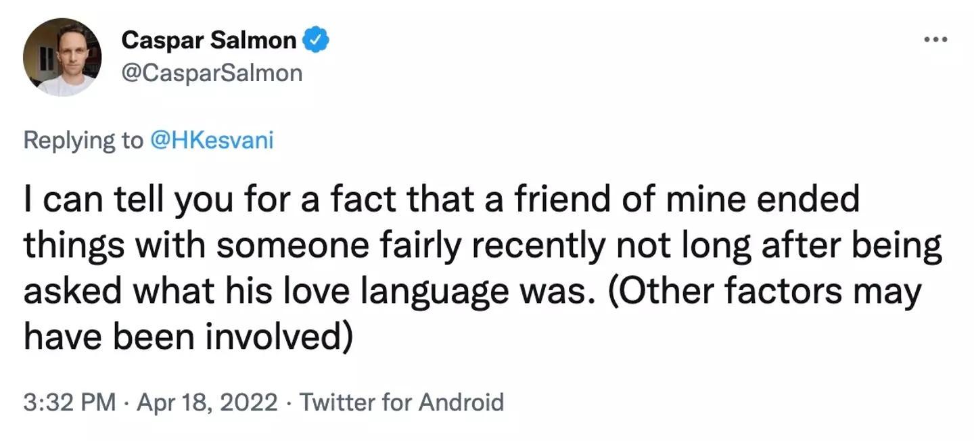Click the display name Caspar Salmon
This screenshot has width=974, height=441.
pos(209,41)
